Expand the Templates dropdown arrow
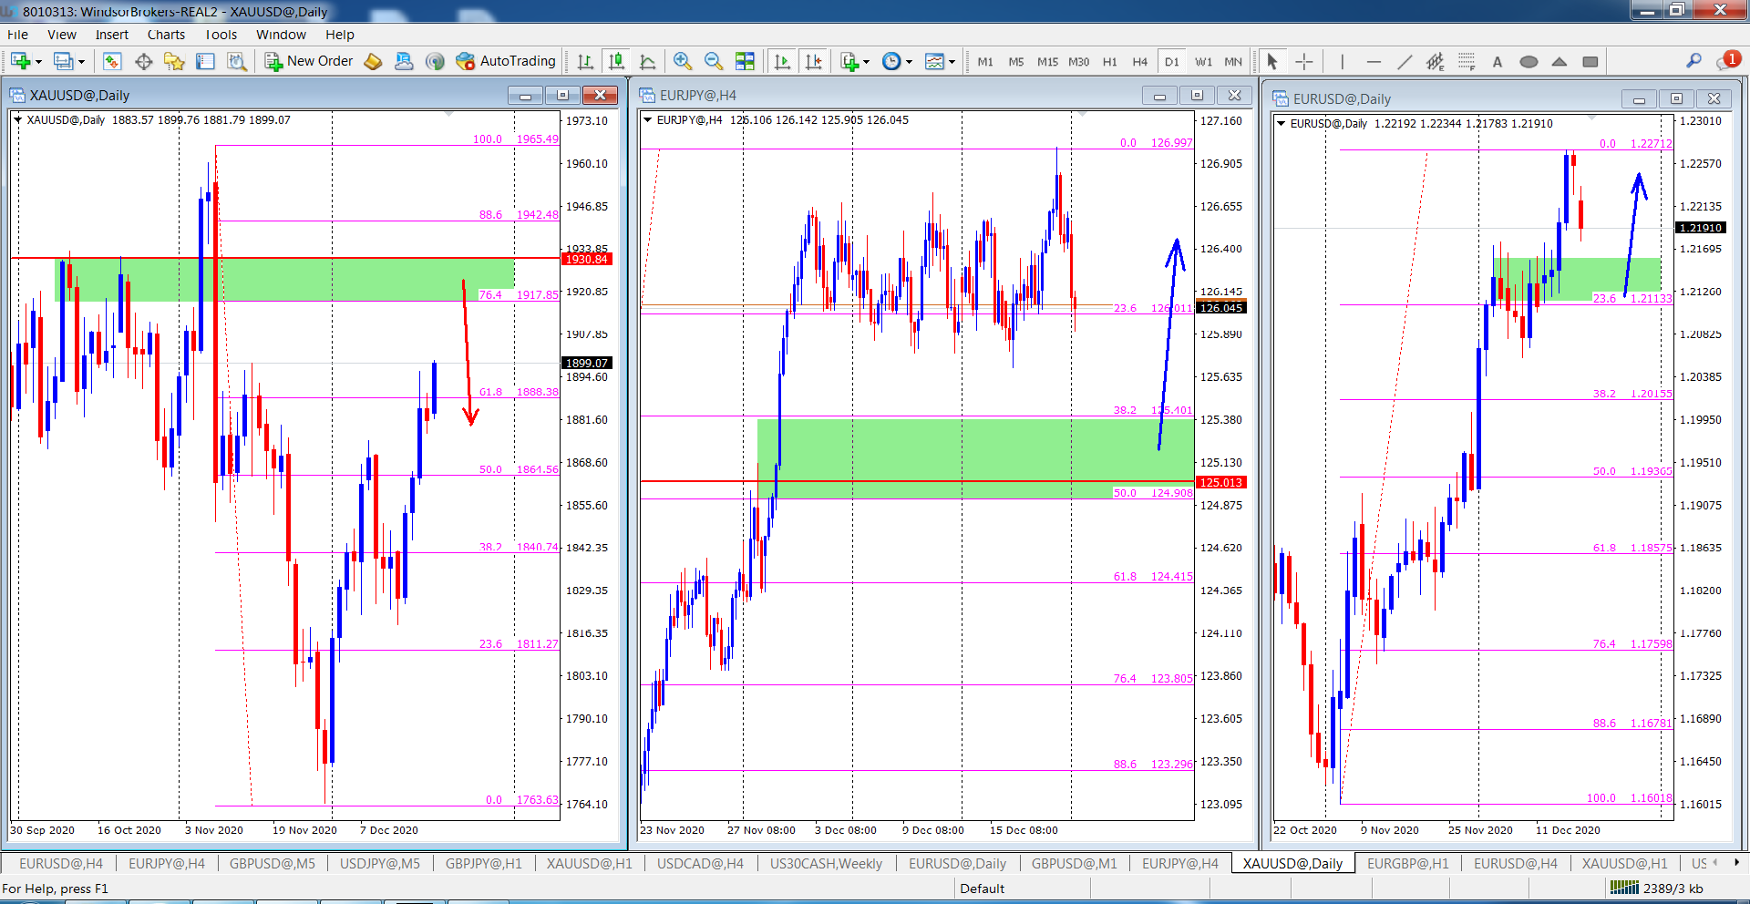The image size is (1750, 904). [952, 62]
